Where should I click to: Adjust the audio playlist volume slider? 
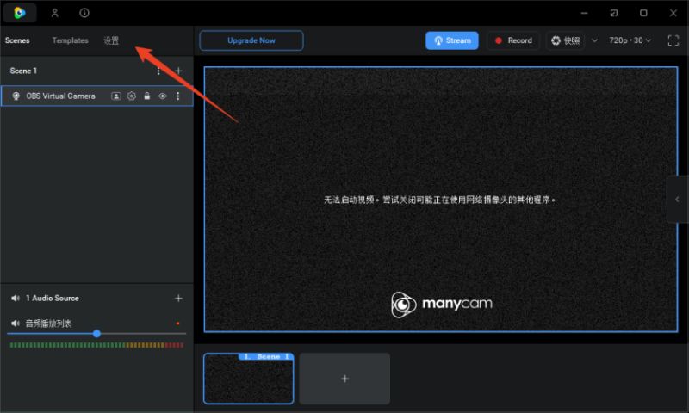(96, 334)
